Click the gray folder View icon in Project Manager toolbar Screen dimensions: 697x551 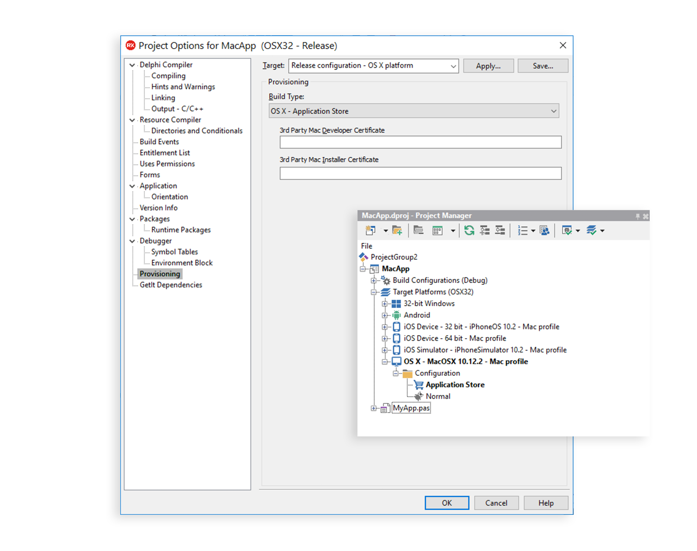coord(418,230)
